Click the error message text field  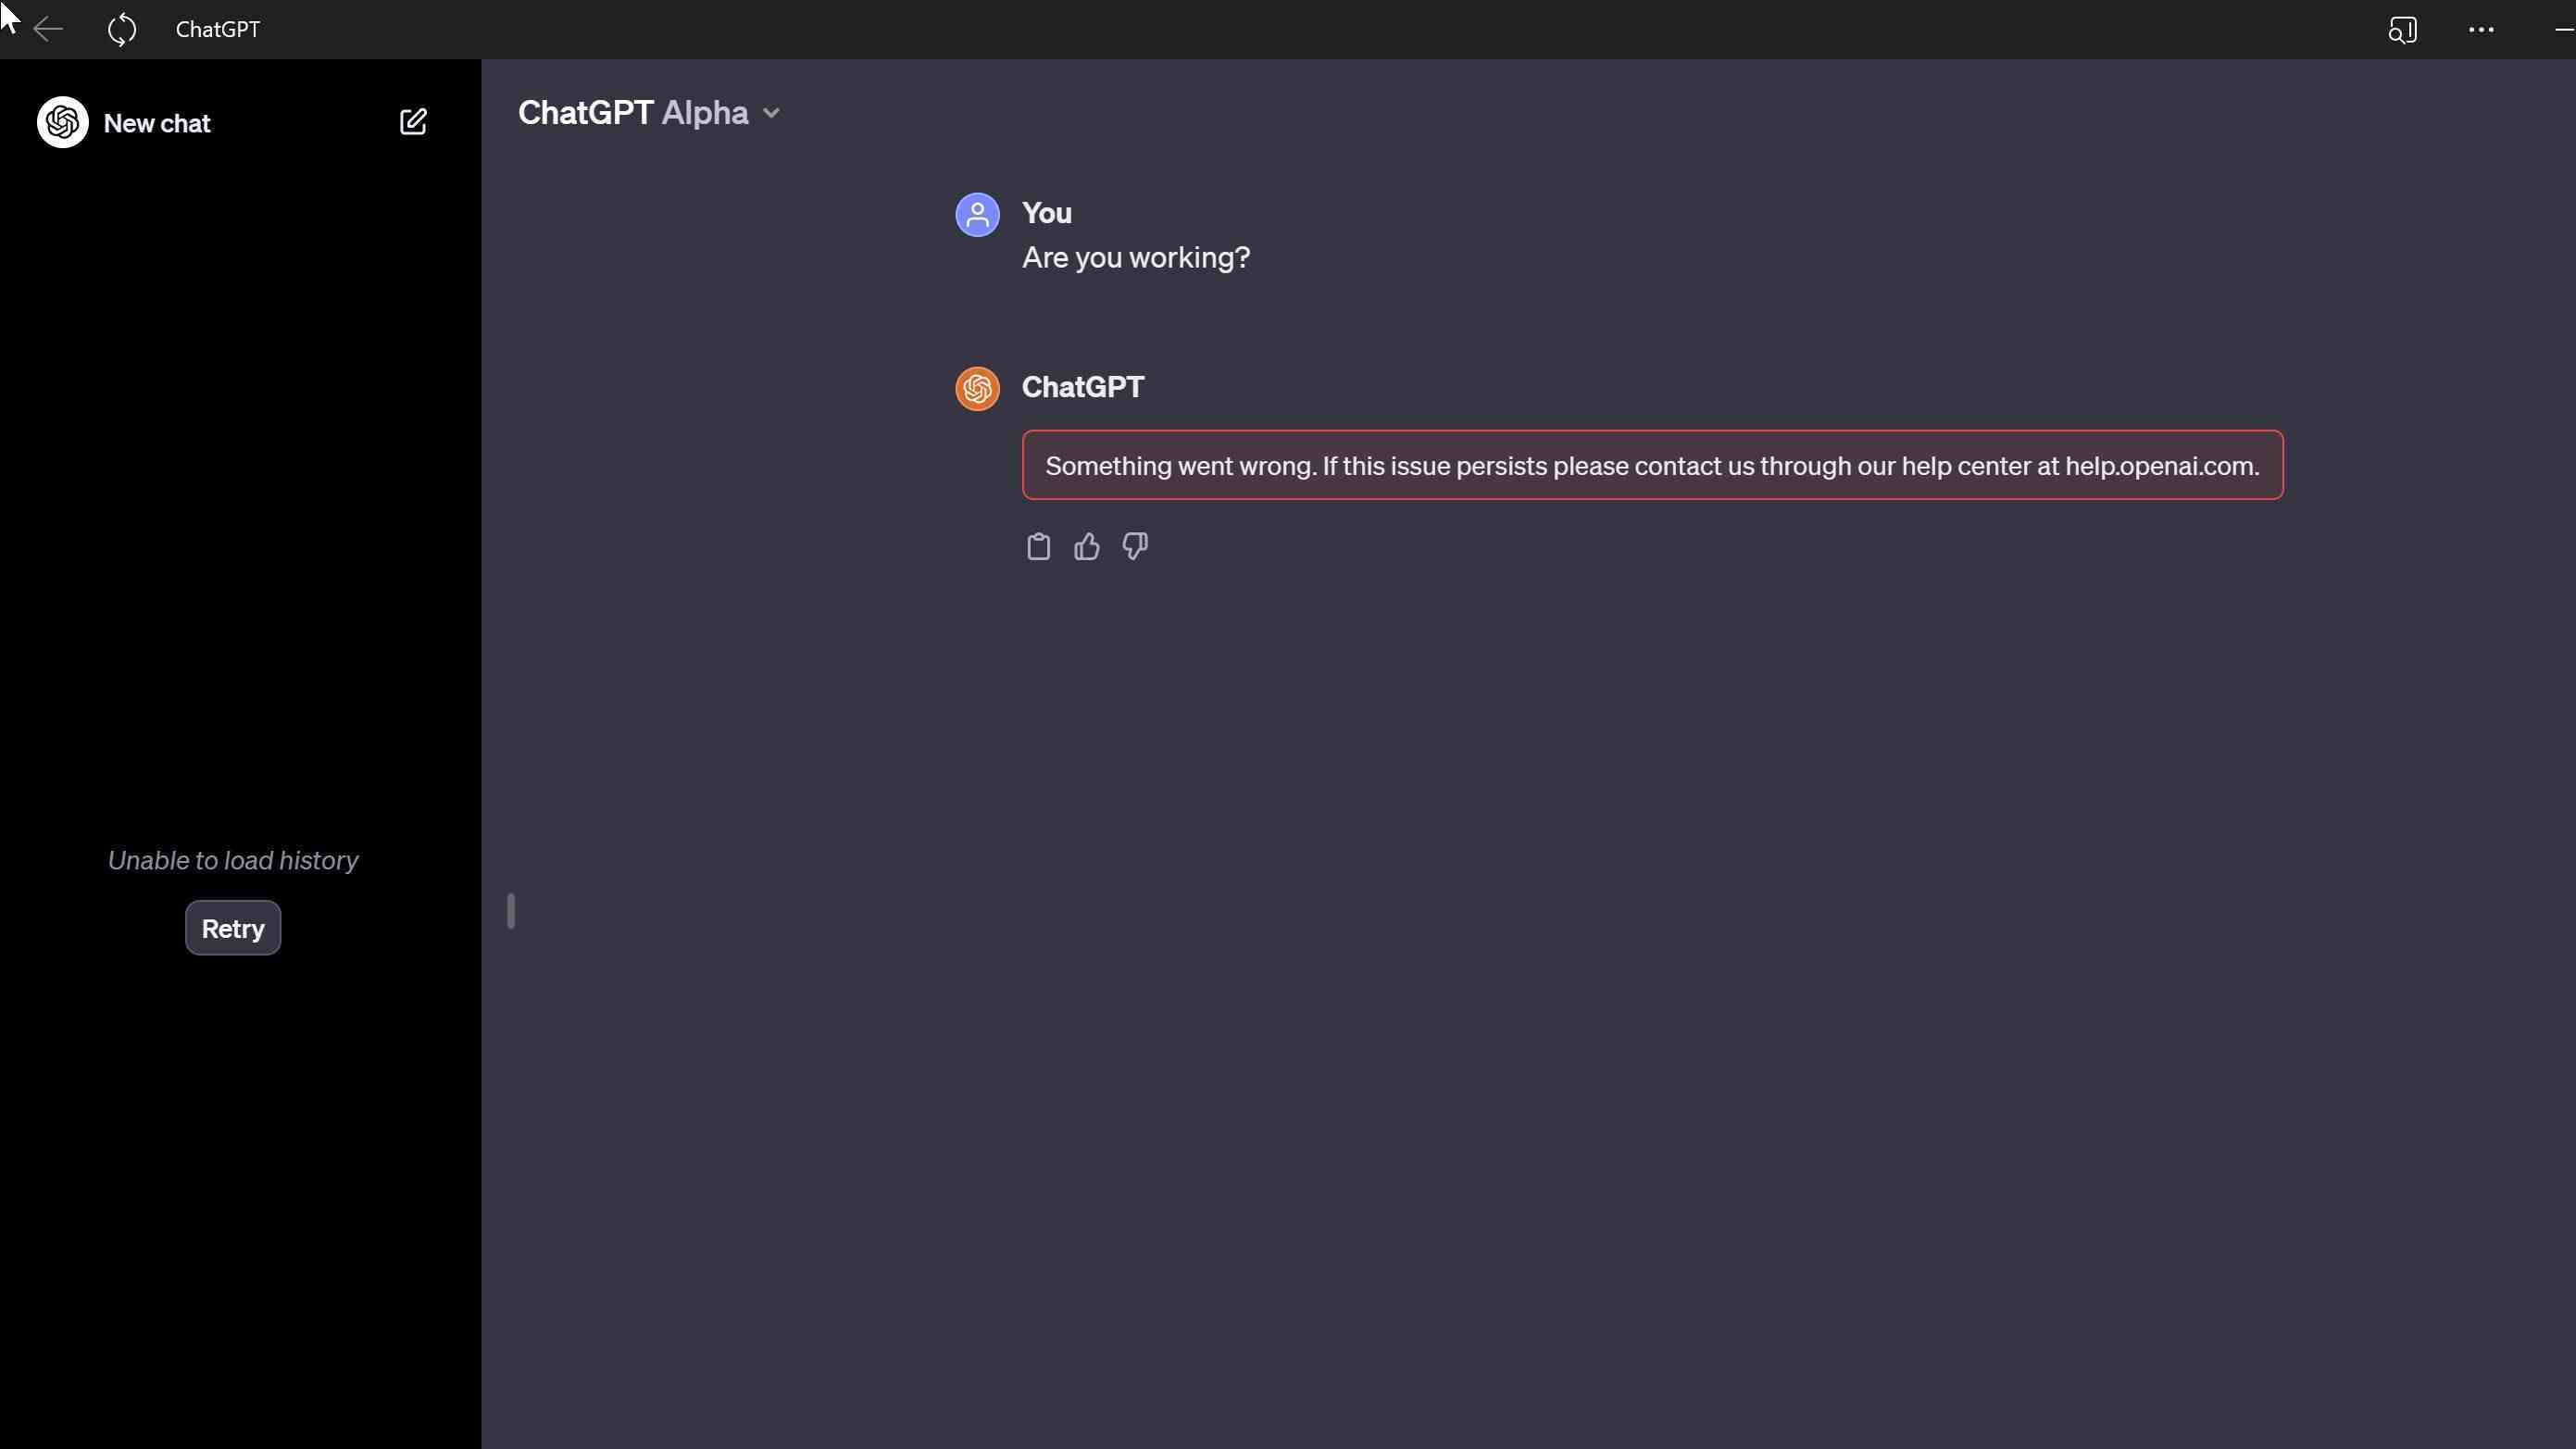(x=1653, y=464)
